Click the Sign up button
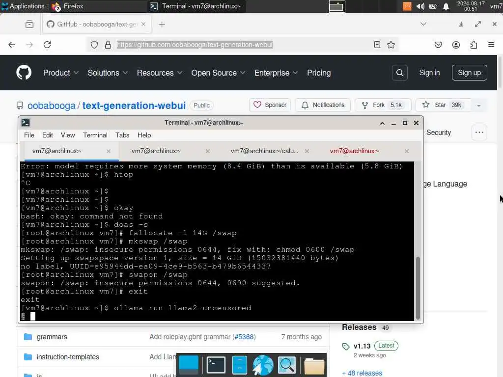Image resolution: width=503 pixels, height=377 pixels. pyautogui.click(x=469, y=73)
